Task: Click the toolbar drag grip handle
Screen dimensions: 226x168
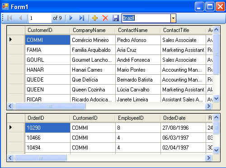Action: 3,18
